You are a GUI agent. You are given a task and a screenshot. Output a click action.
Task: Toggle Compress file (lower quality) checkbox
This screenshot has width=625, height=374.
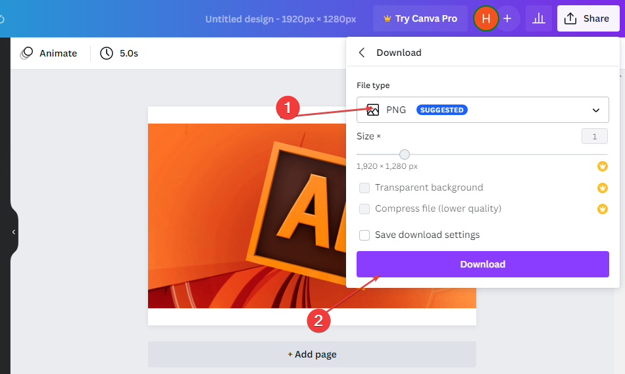pos(364,209)
